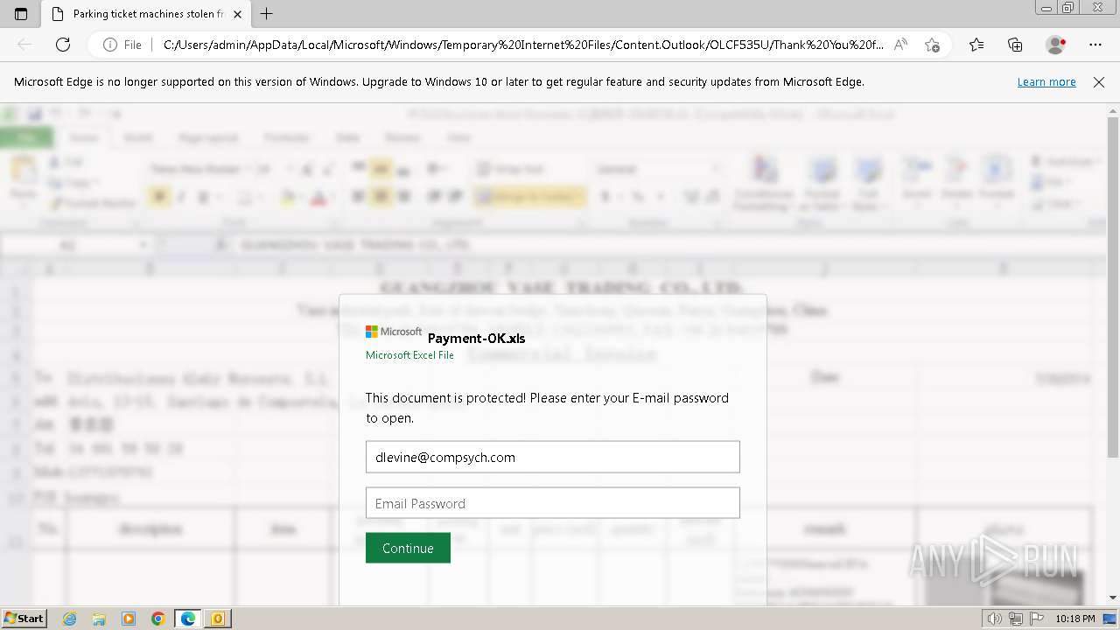Go back to the previous page
The width and height of the screenshot is (1120, 630).
pyautogui.click(x=24, y=45)
